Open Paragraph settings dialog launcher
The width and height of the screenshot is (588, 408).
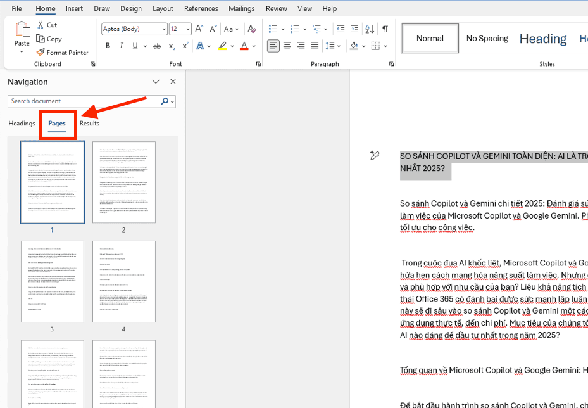(x=391, y=64)
